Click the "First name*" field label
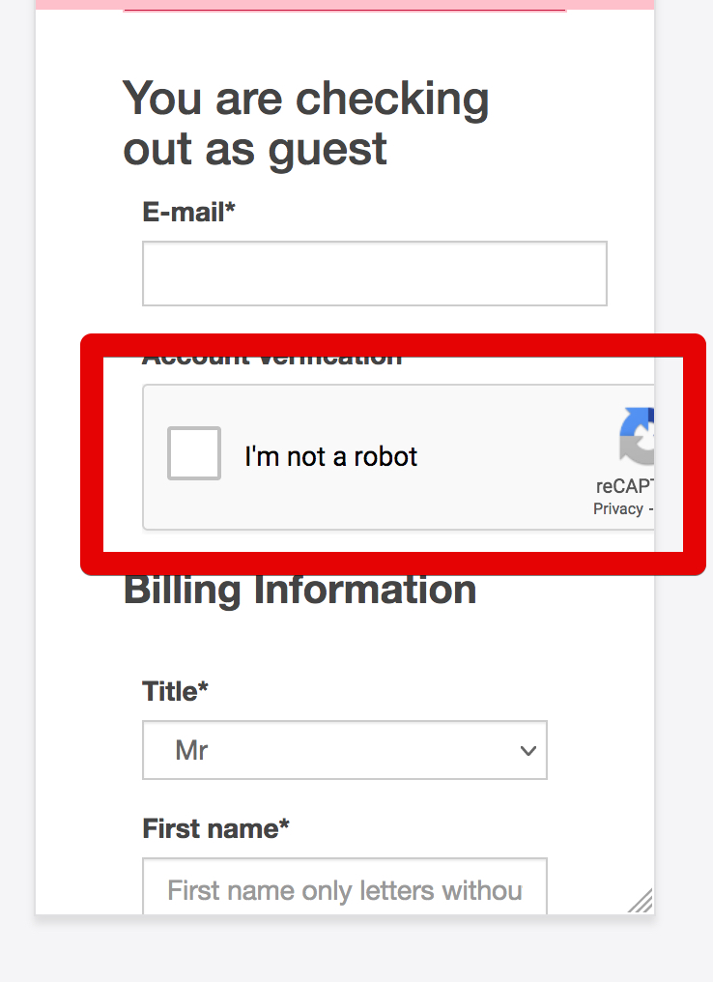Screen dimensions: 713x982 215,829
